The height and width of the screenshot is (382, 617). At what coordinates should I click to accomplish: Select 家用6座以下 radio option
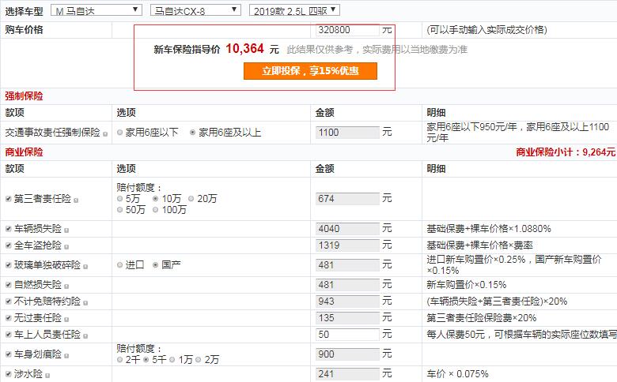click(120, 133)
